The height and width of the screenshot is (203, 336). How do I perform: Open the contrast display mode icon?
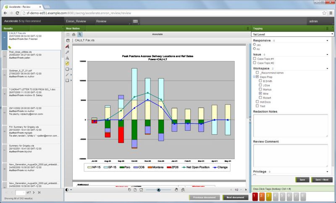[67, 190]
